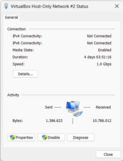Click the UAC shield icon on Disable
Screen dimensions: 123x161
click(45, 137)
